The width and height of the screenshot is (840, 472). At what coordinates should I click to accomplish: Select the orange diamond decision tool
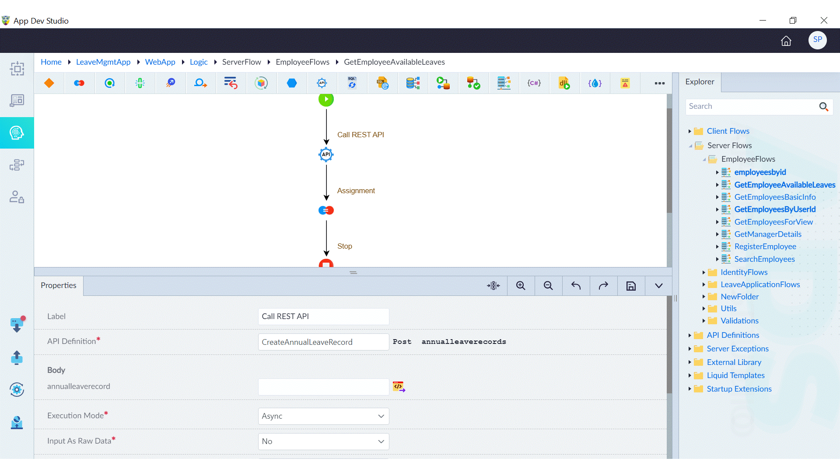coord(49,83)
